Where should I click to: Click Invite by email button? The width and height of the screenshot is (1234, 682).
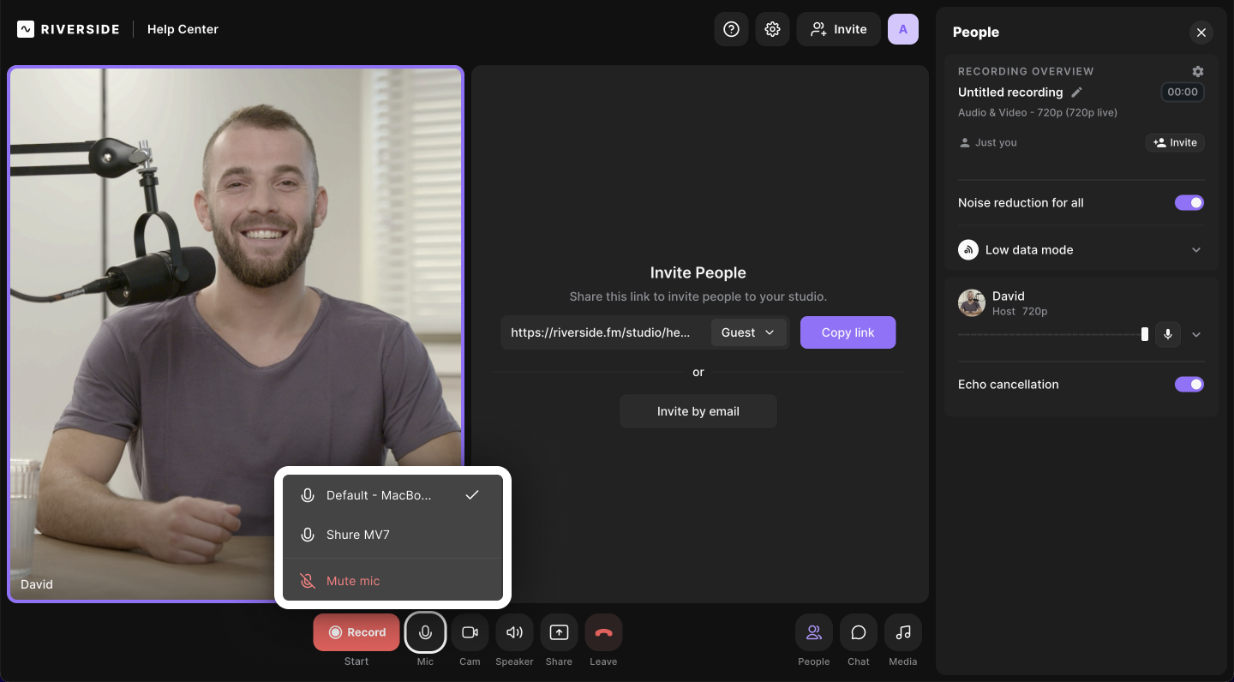698,411
